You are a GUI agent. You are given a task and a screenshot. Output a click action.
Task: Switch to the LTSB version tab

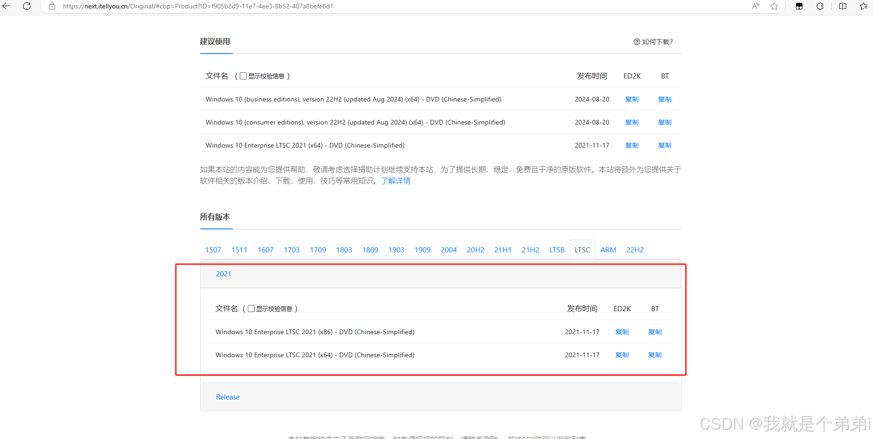tap(557, 250)
